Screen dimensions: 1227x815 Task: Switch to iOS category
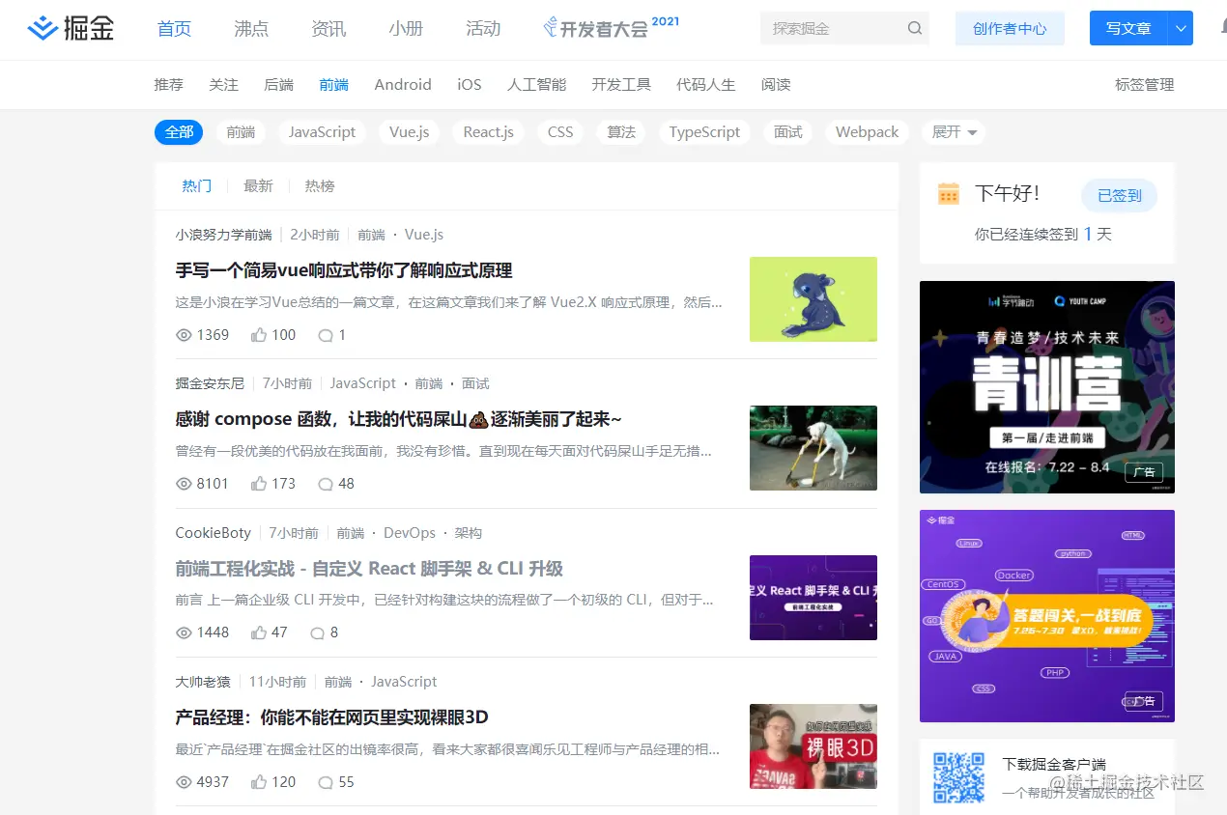(x=470, y=85)
